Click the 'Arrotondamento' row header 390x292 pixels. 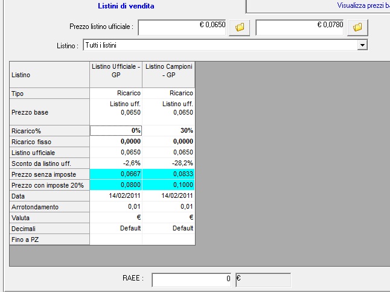pos(50,207)
